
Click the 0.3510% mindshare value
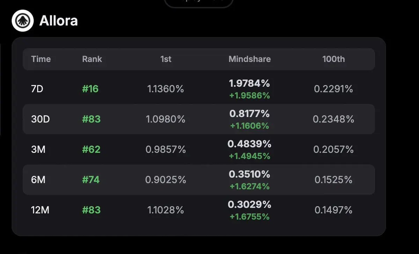pos(250,174)
